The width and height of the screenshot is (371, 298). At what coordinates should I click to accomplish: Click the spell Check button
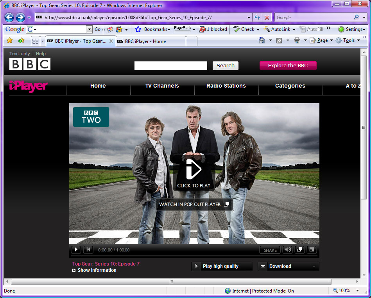(x=244, y=29)
